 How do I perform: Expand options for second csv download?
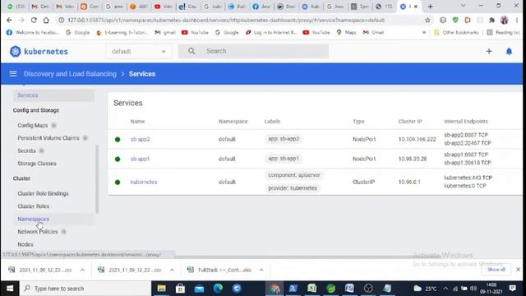172,270
